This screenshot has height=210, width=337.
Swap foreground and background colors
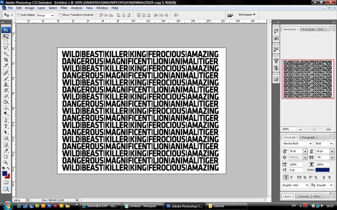point(8,169)
